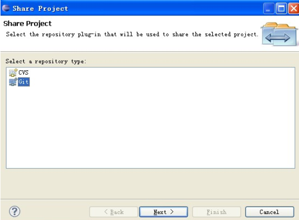The image size is (299, 220).
Task: Select the Git repository type label
Action: [24, 82]
